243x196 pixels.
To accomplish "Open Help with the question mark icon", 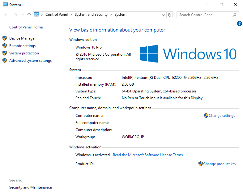I will coord(239,23).
